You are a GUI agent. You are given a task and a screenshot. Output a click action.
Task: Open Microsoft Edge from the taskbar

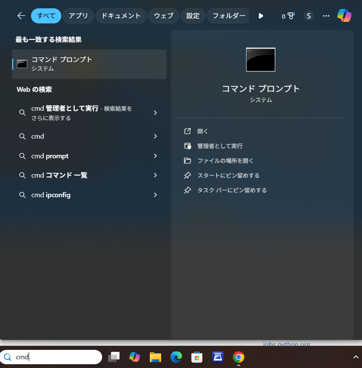[176, 357]
